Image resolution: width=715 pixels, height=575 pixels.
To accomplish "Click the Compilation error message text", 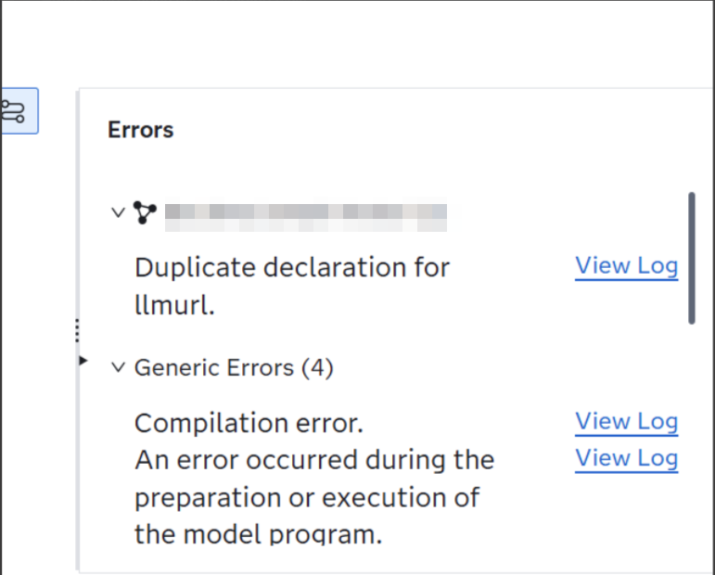I will [249, 423].
